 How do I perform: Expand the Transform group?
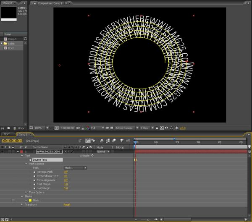(22, 204)
